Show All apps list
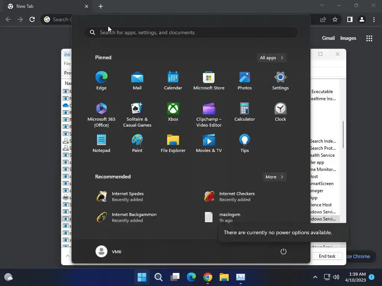 pos(272,58)
